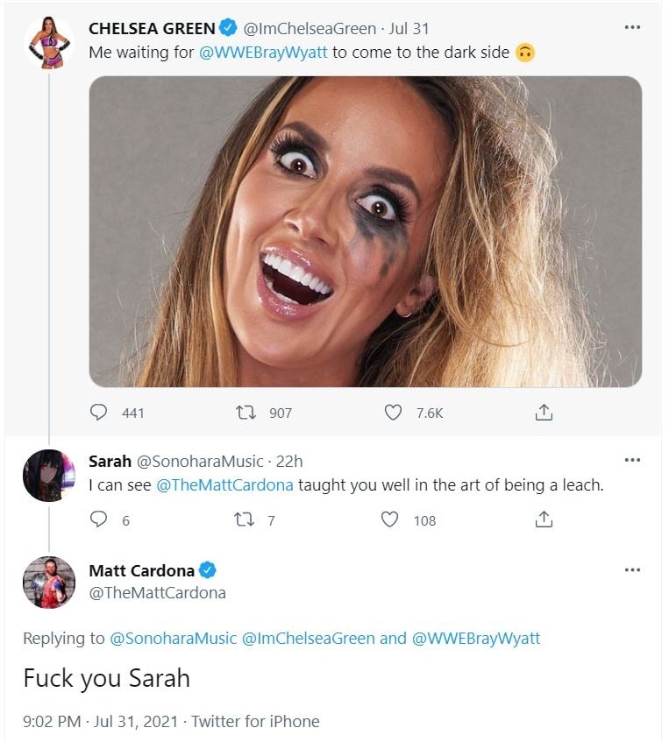Retweet Sarah's reply tweet
Image resolution: width=669 pixels, height=742 pixels.
click(246, 520)
